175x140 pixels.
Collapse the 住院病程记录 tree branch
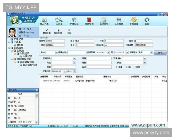click(12, 60)
